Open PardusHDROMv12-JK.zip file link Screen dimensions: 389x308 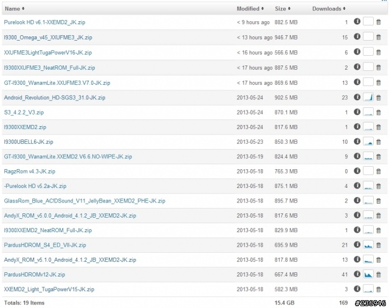click(35, 275)
